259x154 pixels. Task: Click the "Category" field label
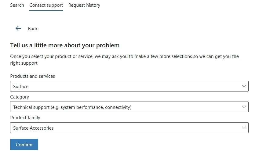tap(20, 97)
